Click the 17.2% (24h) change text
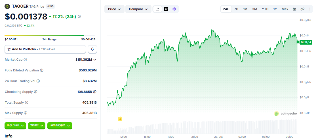The height and width of the screenshot is (140, 316). point(64,17)
